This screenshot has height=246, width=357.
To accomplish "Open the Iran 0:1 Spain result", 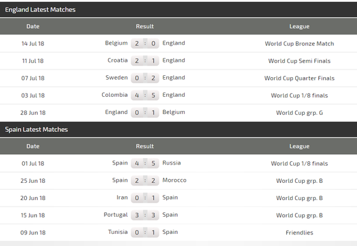I will point(145,198).
